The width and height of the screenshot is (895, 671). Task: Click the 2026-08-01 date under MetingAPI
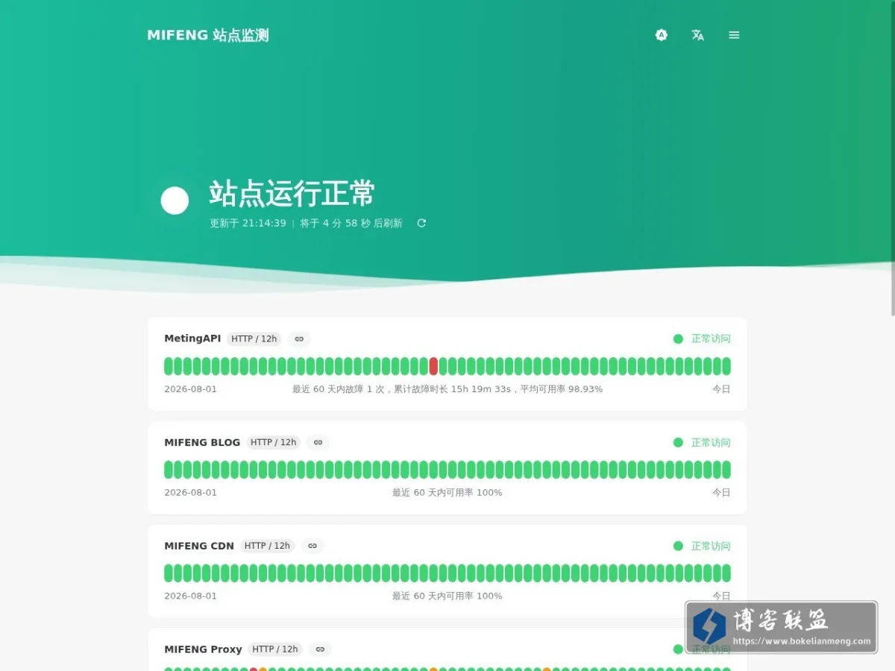tap(191, 389)
